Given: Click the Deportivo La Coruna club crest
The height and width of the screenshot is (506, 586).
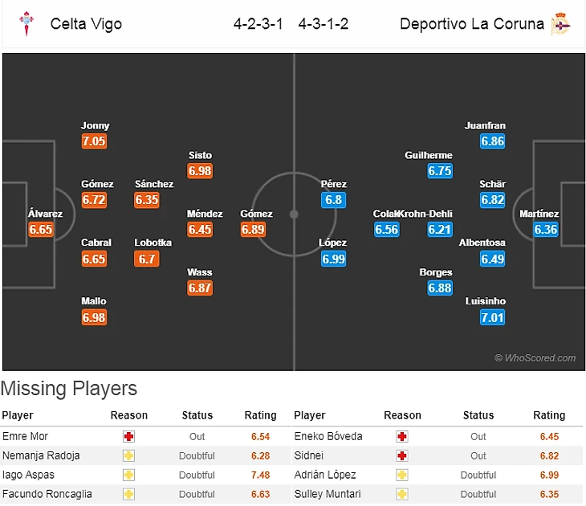Looking at the screenshot, I should (560, 23).
